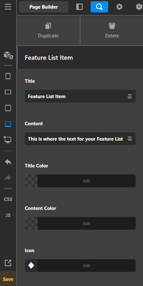The width and height of the screenshot is (143, 286).
Task: Select the laptop breakpoint icon
Action: pos(8,124)
